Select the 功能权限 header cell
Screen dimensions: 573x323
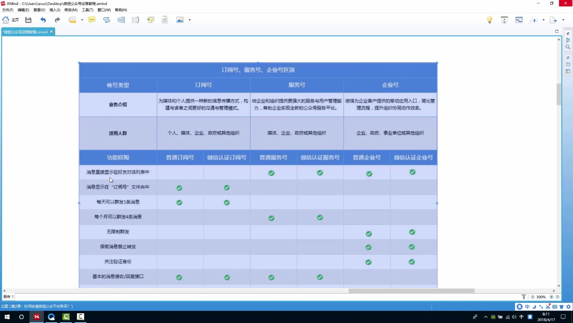pyautogui.click(x=118, y=157)
